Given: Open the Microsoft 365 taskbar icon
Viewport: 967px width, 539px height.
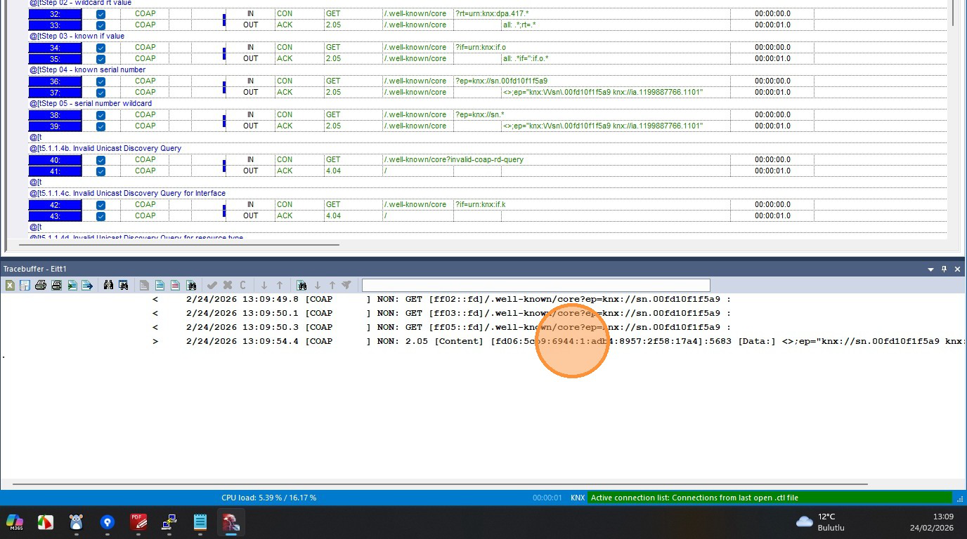Looking at the screenshot, I should point(15,522).
